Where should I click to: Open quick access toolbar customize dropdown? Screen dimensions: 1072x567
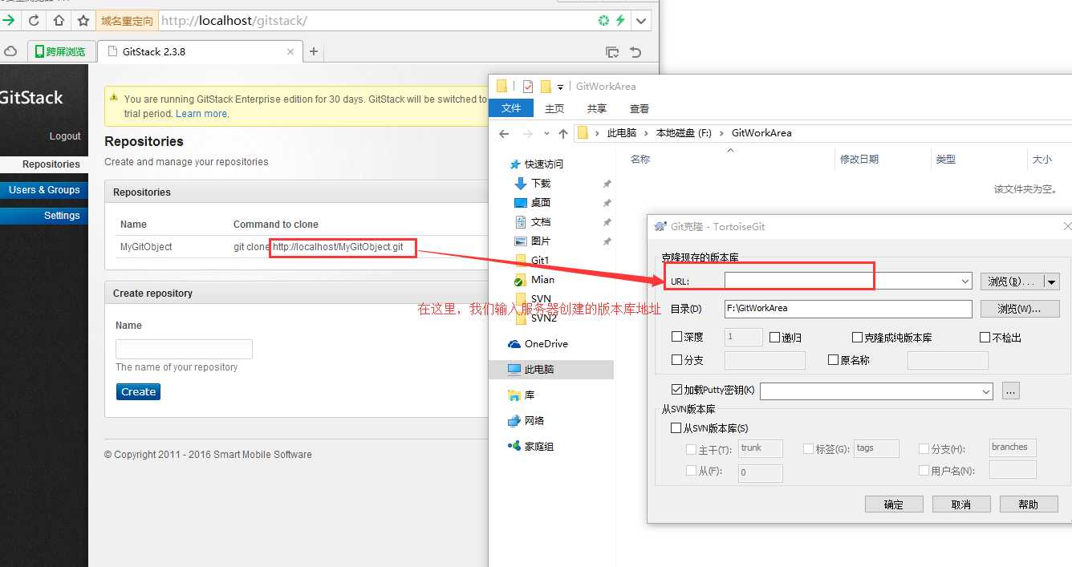[560, 87]
